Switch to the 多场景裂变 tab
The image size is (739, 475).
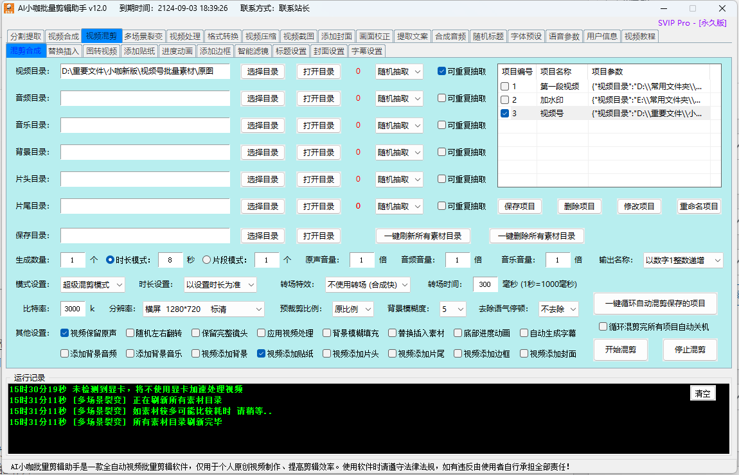143,37
